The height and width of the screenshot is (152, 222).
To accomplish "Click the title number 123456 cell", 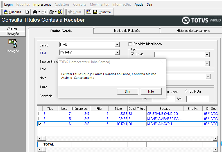I will tap(118, 119).
